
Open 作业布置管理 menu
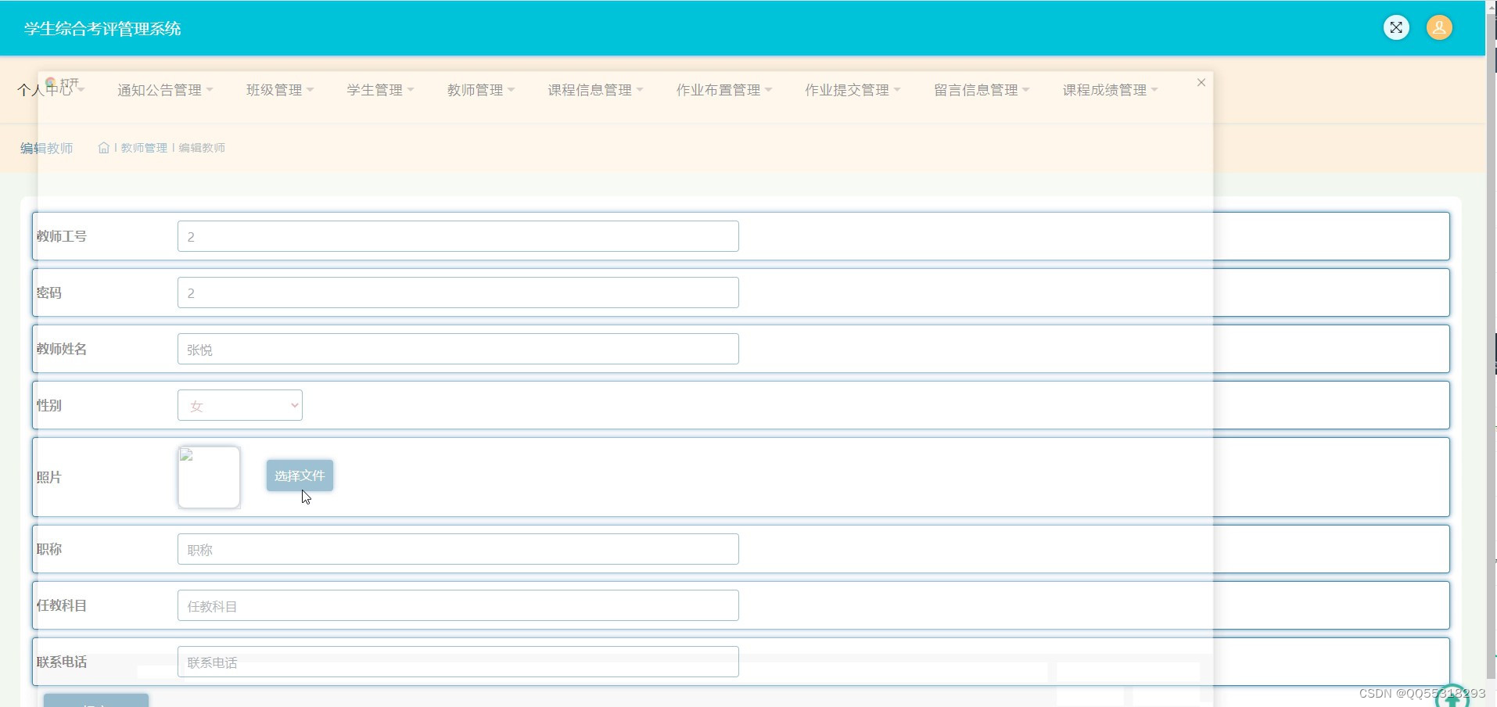point(724,90)
